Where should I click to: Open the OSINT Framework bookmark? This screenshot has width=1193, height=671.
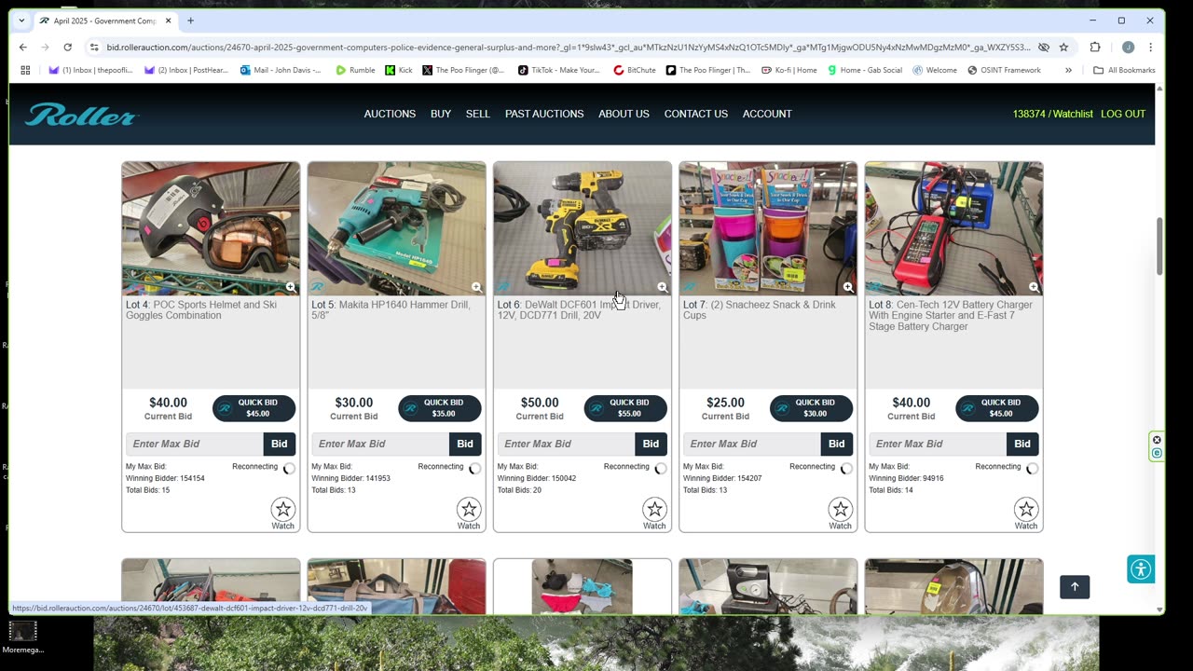click(1004, 70)
